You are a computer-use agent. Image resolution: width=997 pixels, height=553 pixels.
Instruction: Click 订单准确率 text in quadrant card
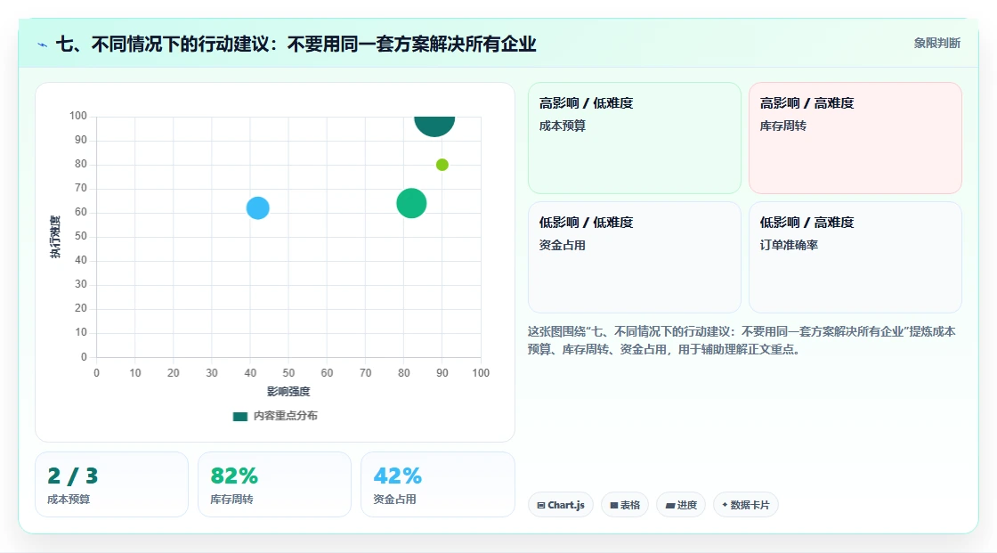[x=789, y=245]
